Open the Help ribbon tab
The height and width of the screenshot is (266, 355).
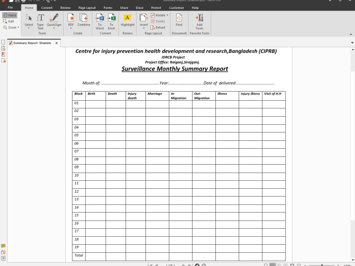click(195, 8)
